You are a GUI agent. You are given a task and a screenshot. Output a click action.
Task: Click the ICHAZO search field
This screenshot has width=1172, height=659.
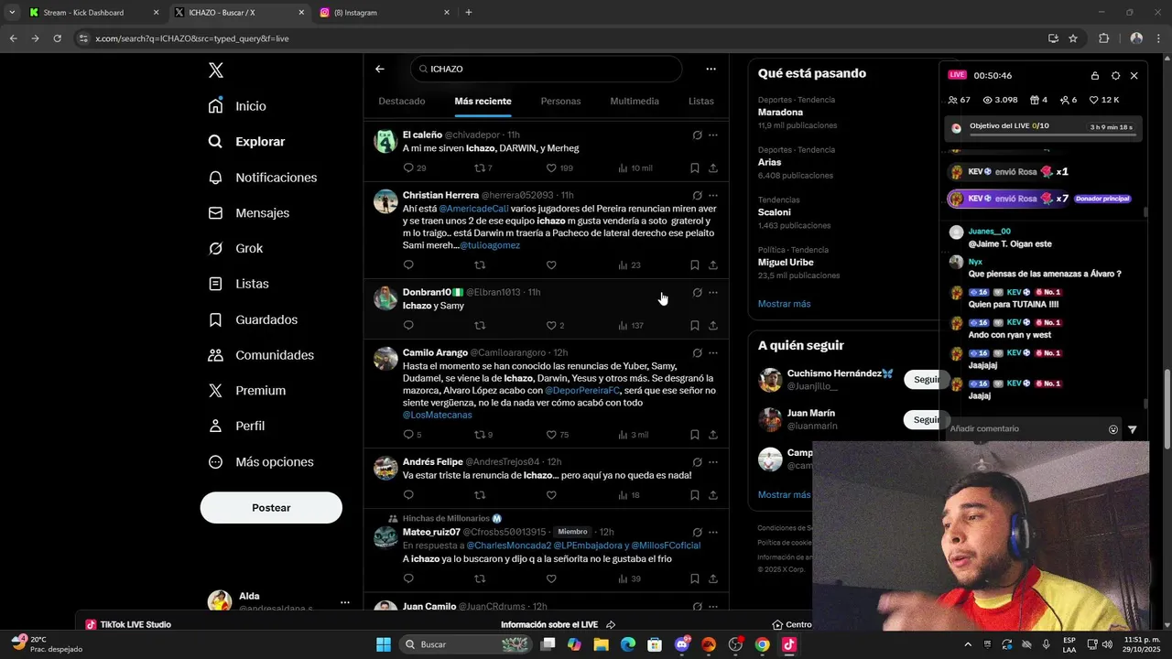(x=547, y=69)
